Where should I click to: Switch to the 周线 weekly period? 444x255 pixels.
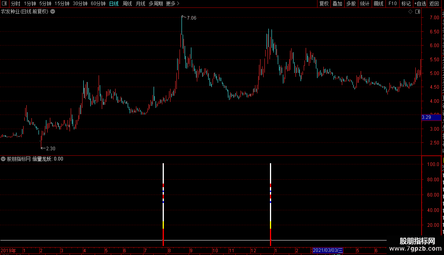click(127, 4)
